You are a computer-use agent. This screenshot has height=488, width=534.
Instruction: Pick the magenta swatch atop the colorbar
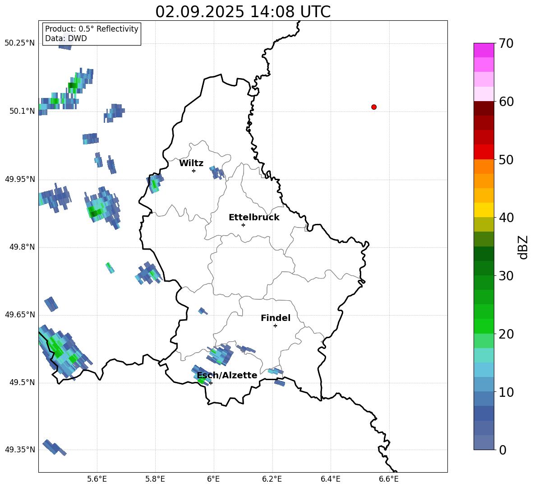483,50
